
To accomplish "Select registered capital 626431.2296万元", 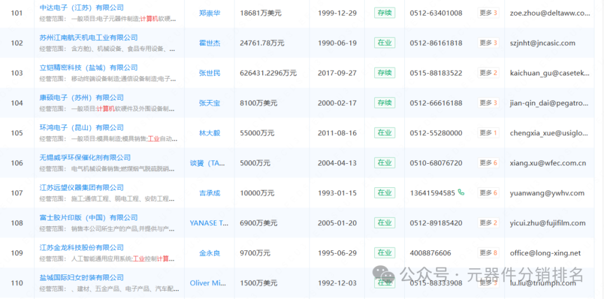I will pos(268,73).
